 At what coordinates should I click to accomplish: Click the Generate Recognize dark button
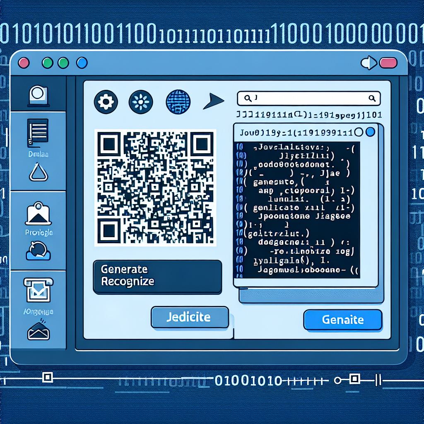tap(157, 277)
